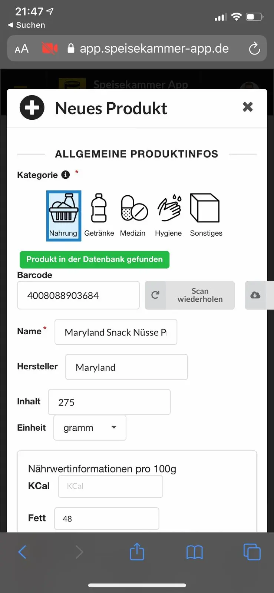Click the cloud download icon button
The width and height of the screenshot is (274, 593).
pyautogui.click(x=255, y=295)
